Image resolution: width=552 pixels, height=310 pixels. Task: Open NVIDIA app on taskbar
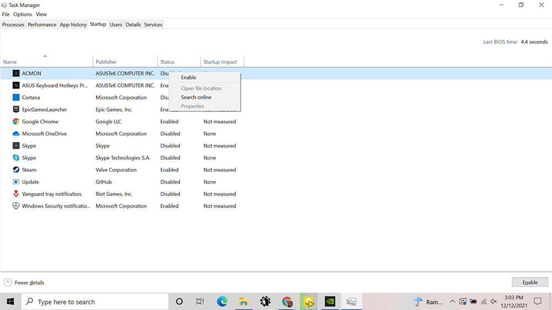(330, 302)
